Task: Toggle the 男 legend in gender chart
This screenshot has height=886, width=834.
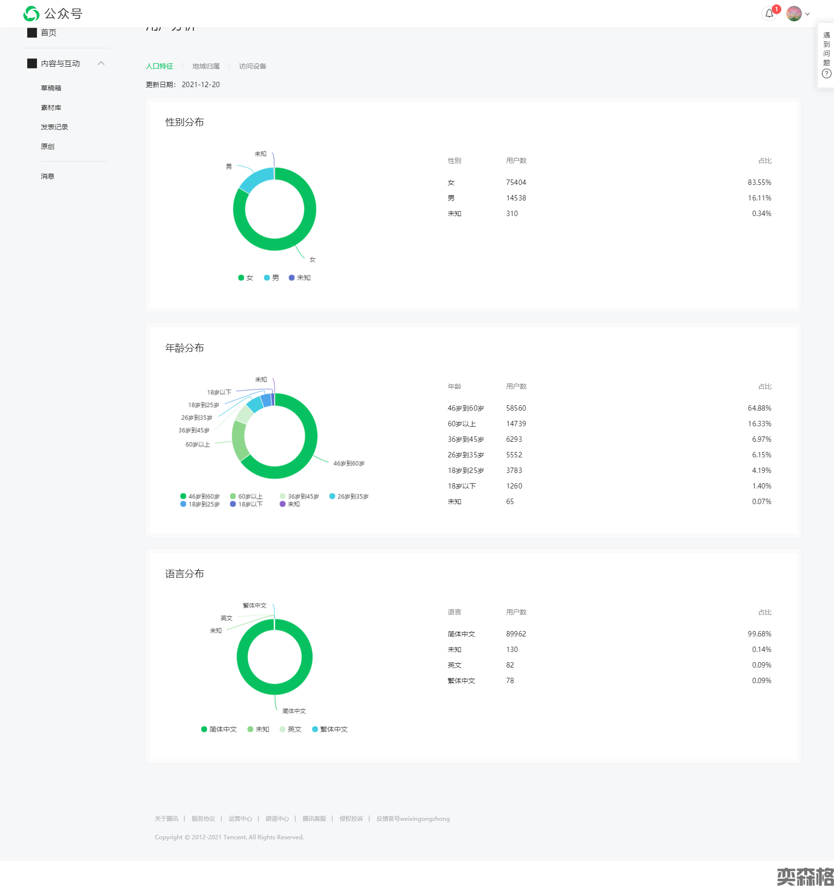Action: [x=271, y=278]
